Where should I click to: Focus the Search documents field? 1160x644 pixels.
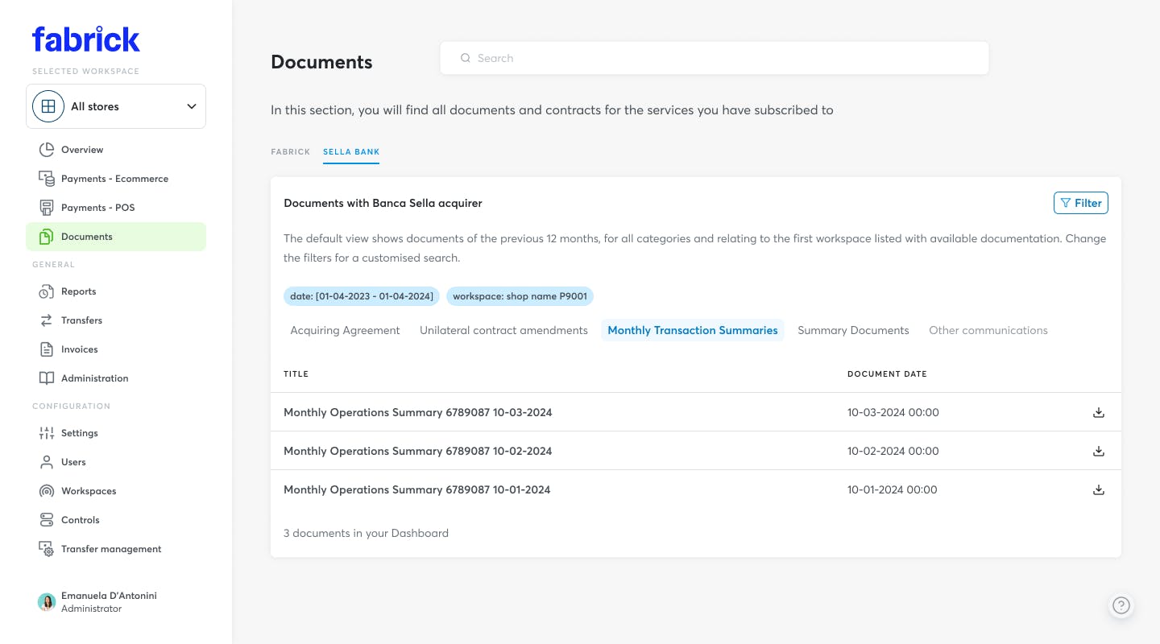[714, 58]
